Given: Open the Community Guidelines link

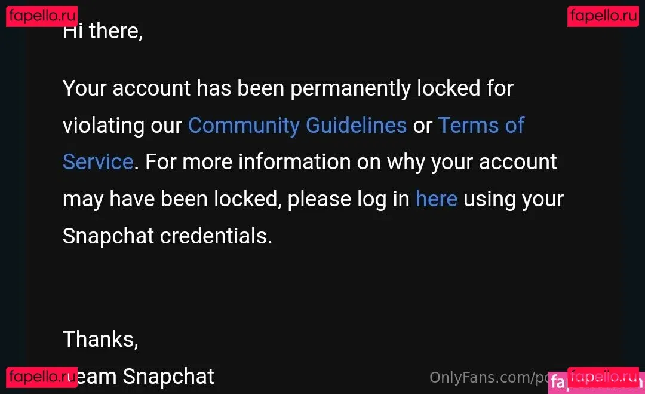Looking at the screenshot, I should [297, 126].
